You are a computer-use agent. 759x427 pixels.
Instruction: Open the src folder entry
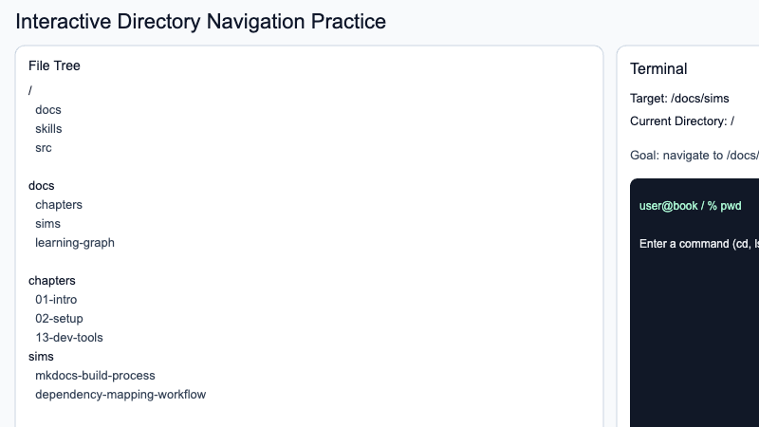[44, 148]
